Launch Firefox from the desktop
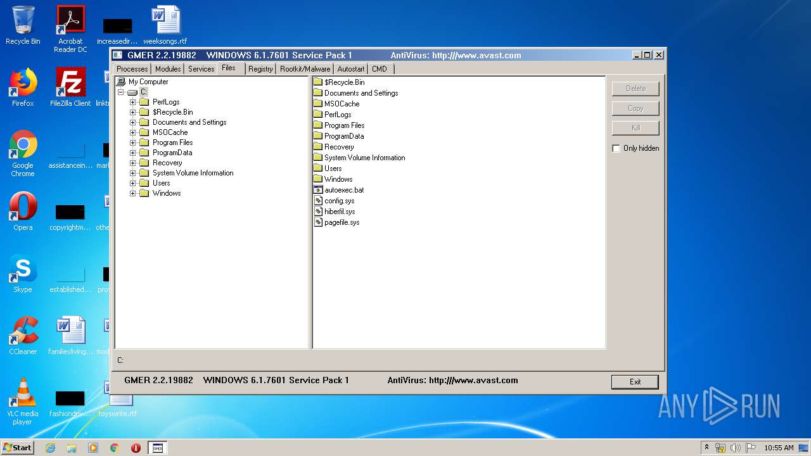Screen dimensions: 811x456 23,87
